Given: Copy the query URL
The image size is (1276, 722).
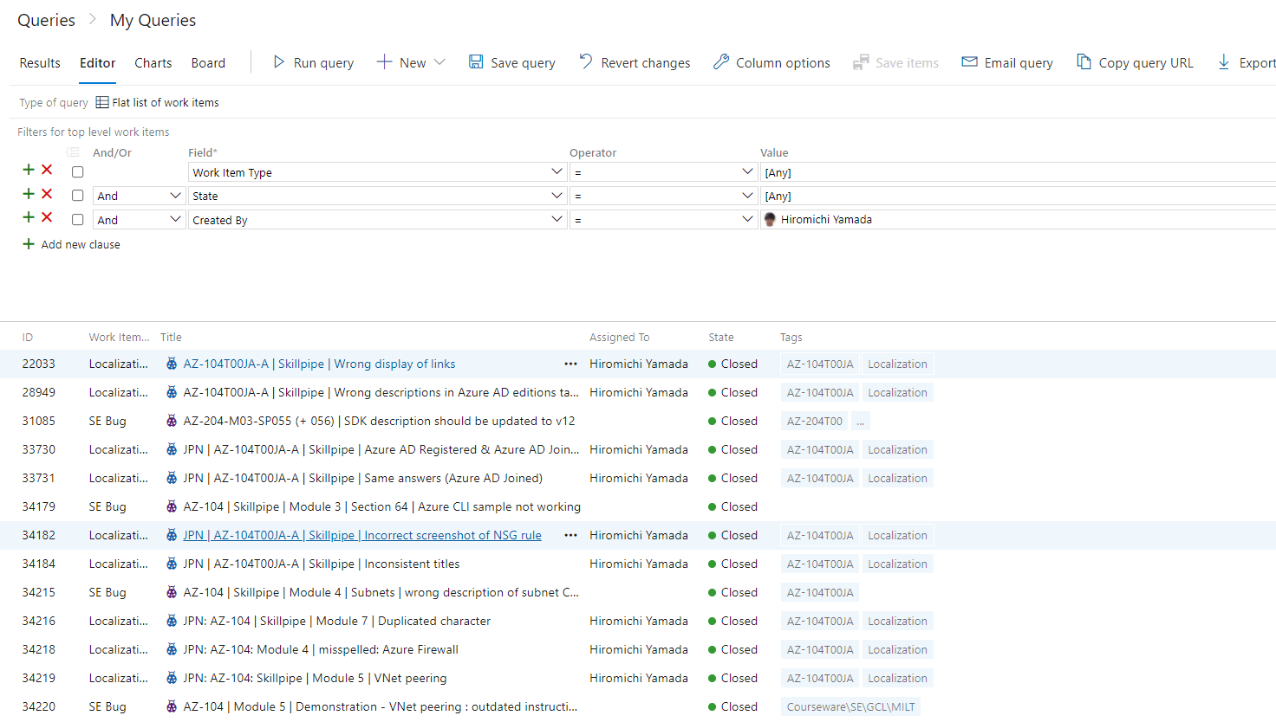Looking at the screenshot, I should [x=1084, y=61].
